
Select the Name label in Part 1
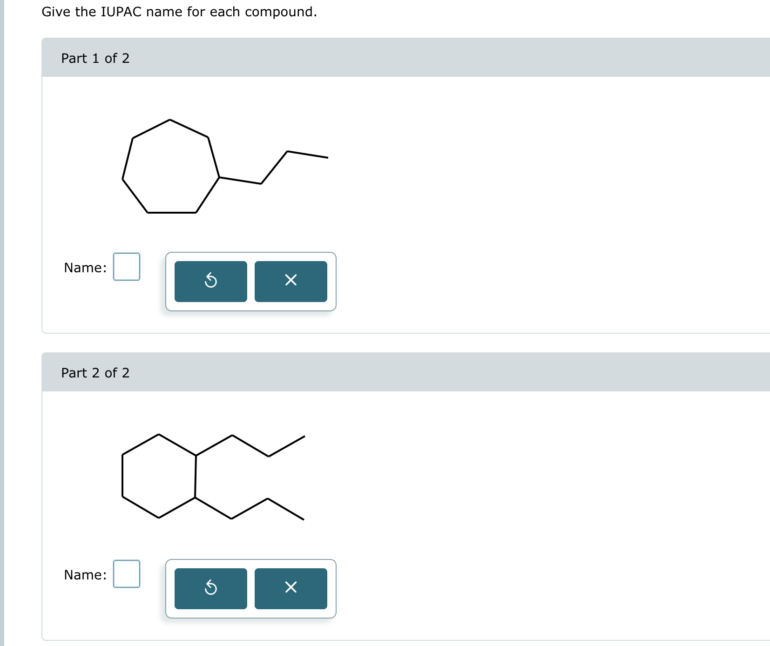tap(85, 267)
